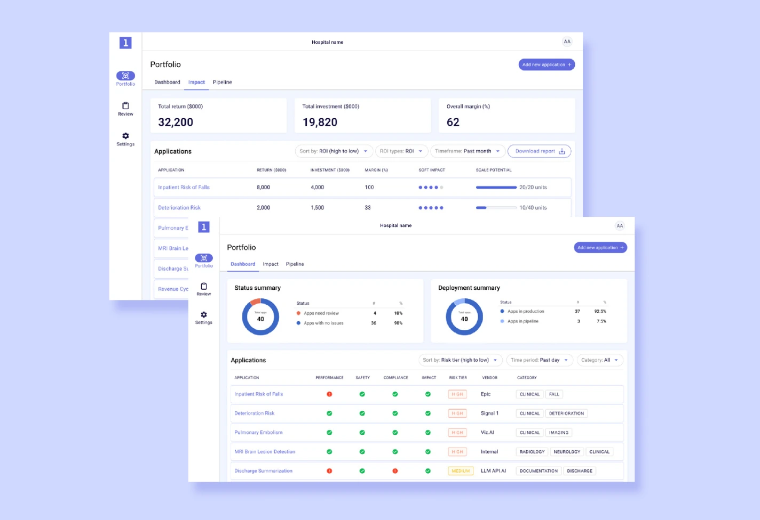The image size is (760, 520).
Task: Click Settings gear in back window sidebar
Action: [x=125, y=136]
